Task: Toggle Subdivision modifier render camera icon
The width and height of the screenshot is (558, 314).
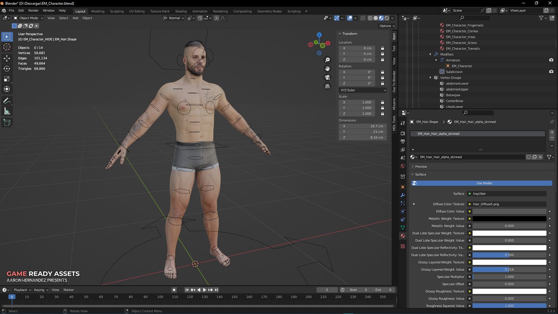Action: point(551,71)
